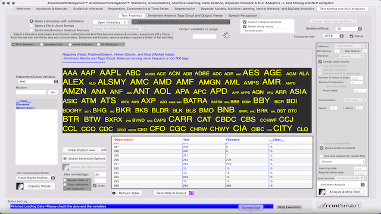The height and width of the screenshot is (214, 381).
Task: Select the 'Invert Selection' radio option
Action: pos(70,45)
